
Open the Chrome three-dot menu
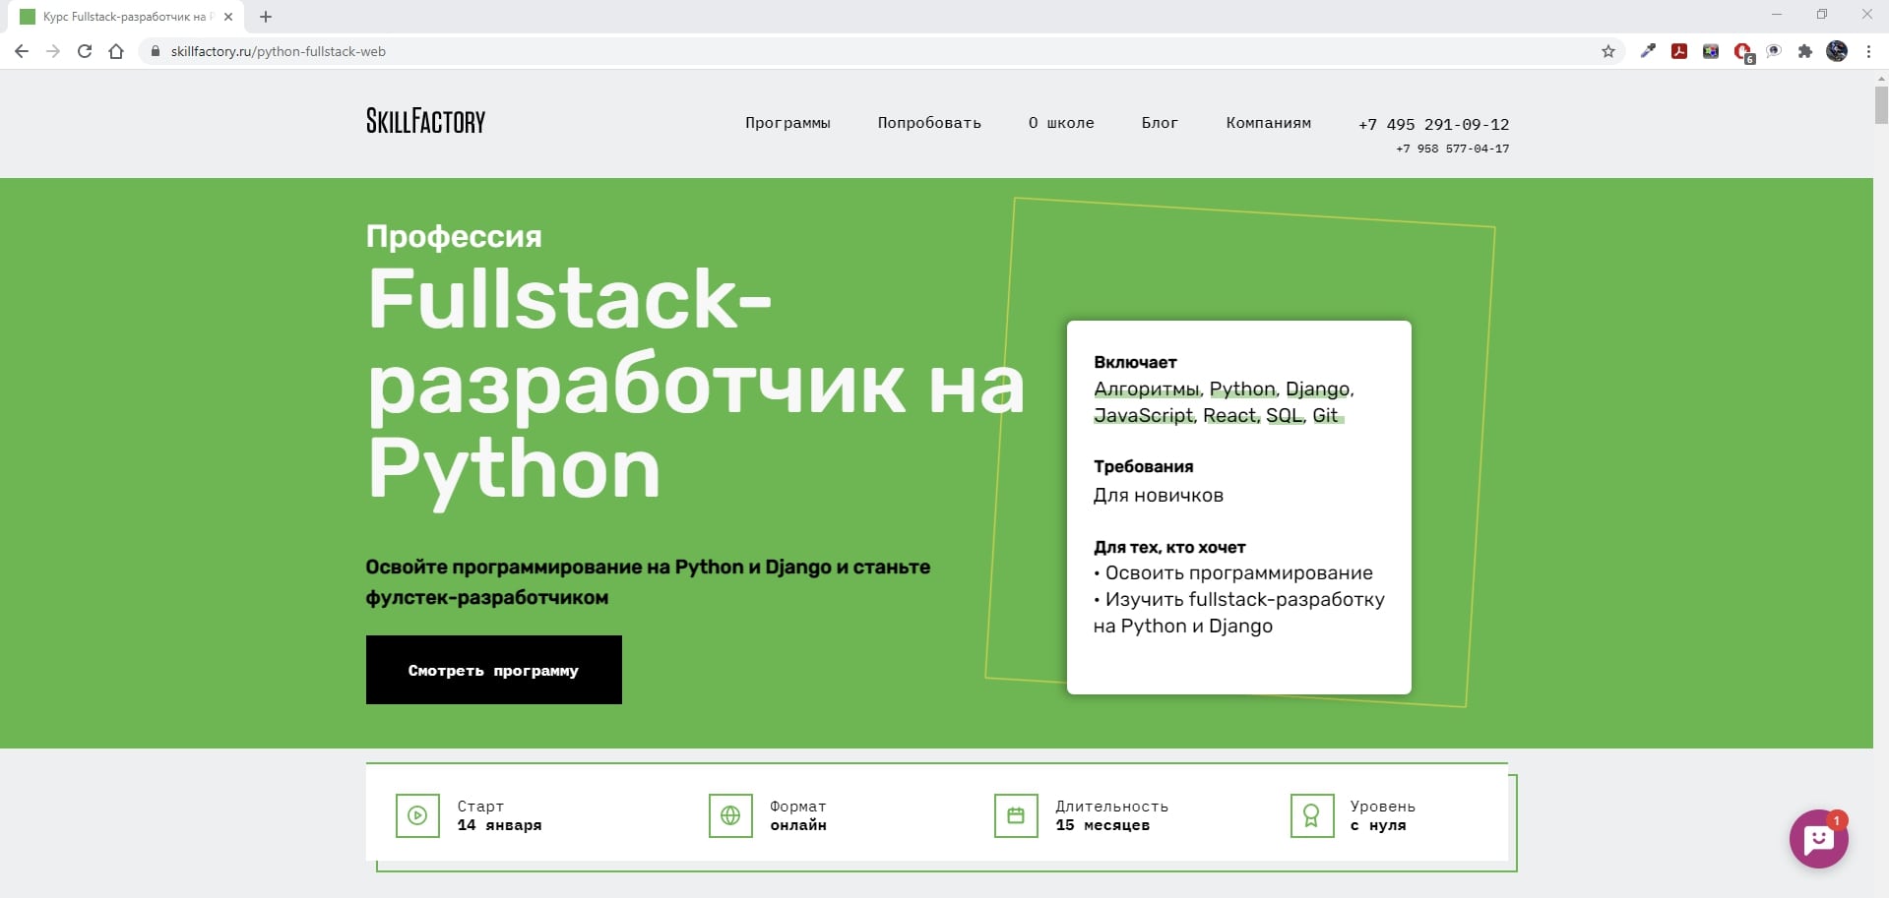(x=1868, y=51)
